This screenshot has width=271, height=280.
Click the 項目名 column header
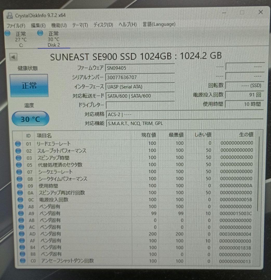[44, 136]
